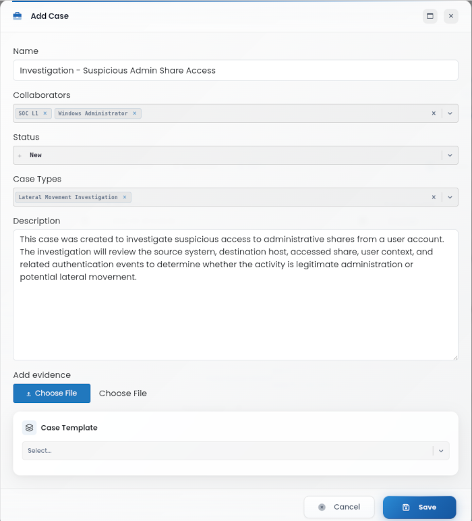Save the new case
This screenshot has height=521, width=472.
[419, 507]
